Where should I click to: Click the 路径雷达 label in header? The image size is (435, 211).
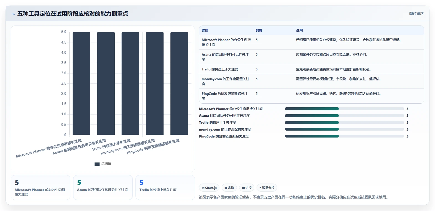pos(416,13)
